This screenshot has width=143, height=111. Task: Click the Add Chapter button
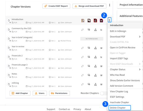point(20,93)
